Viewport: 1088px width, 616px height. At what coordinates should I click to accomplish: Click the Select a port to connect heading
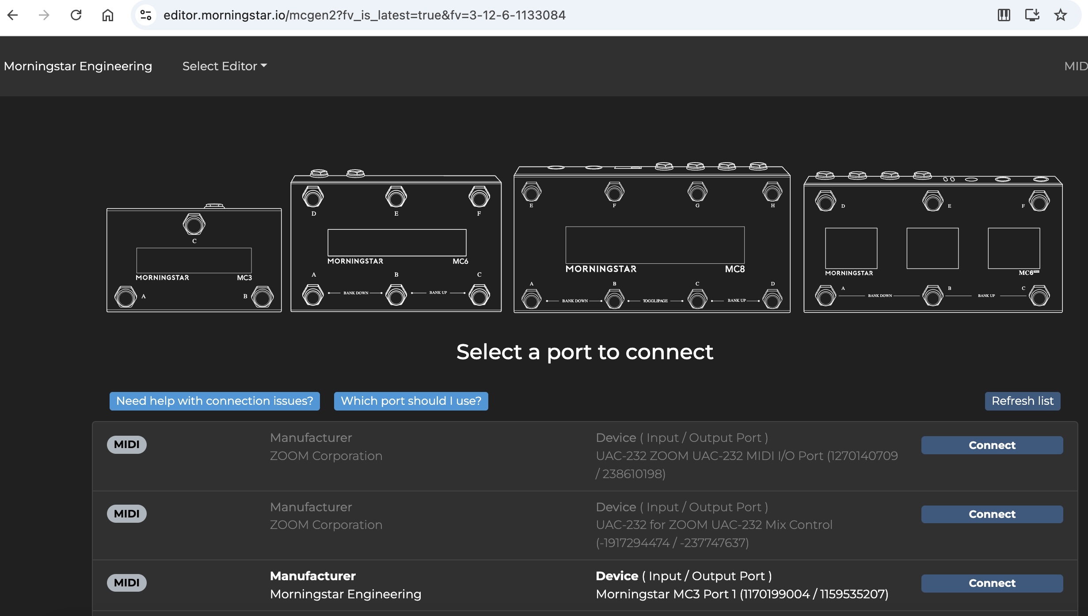585,352
